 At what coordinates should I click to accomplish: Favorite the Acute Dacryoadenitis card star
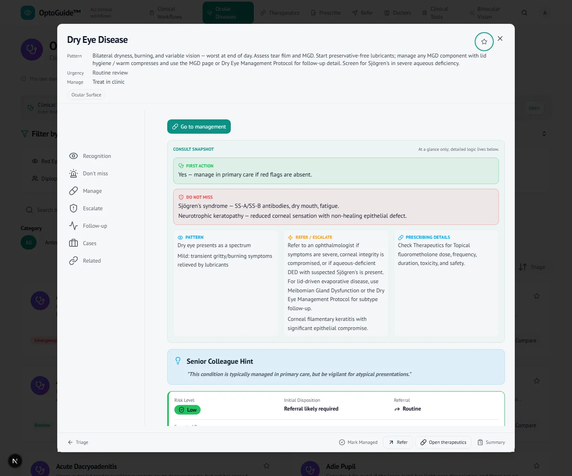coord(267,466)
